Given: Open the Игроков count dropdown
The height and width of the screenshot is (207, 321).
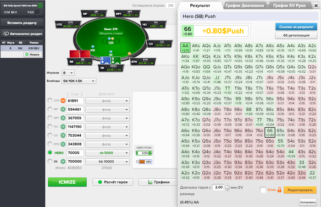Looking at the screenshot, I should (68, 73).
